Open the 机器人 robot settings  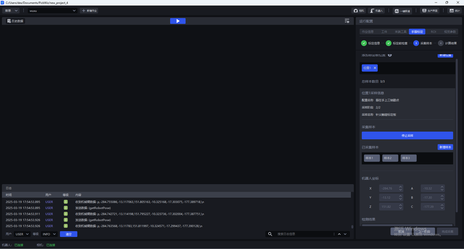[x=376, y=11]
